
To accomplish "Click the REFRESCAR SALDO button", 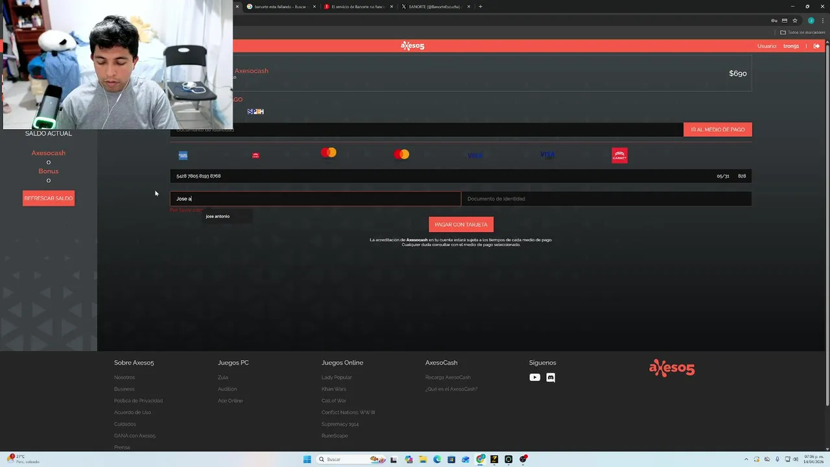I will point(49,198).
